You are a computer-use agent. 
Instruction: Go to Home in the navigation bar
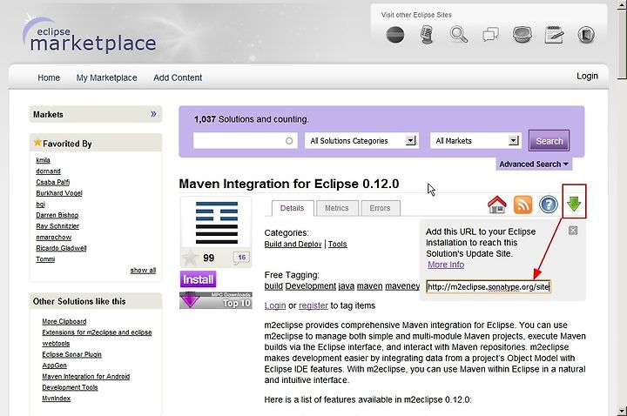pyautogui.click(x=49, y=77)
